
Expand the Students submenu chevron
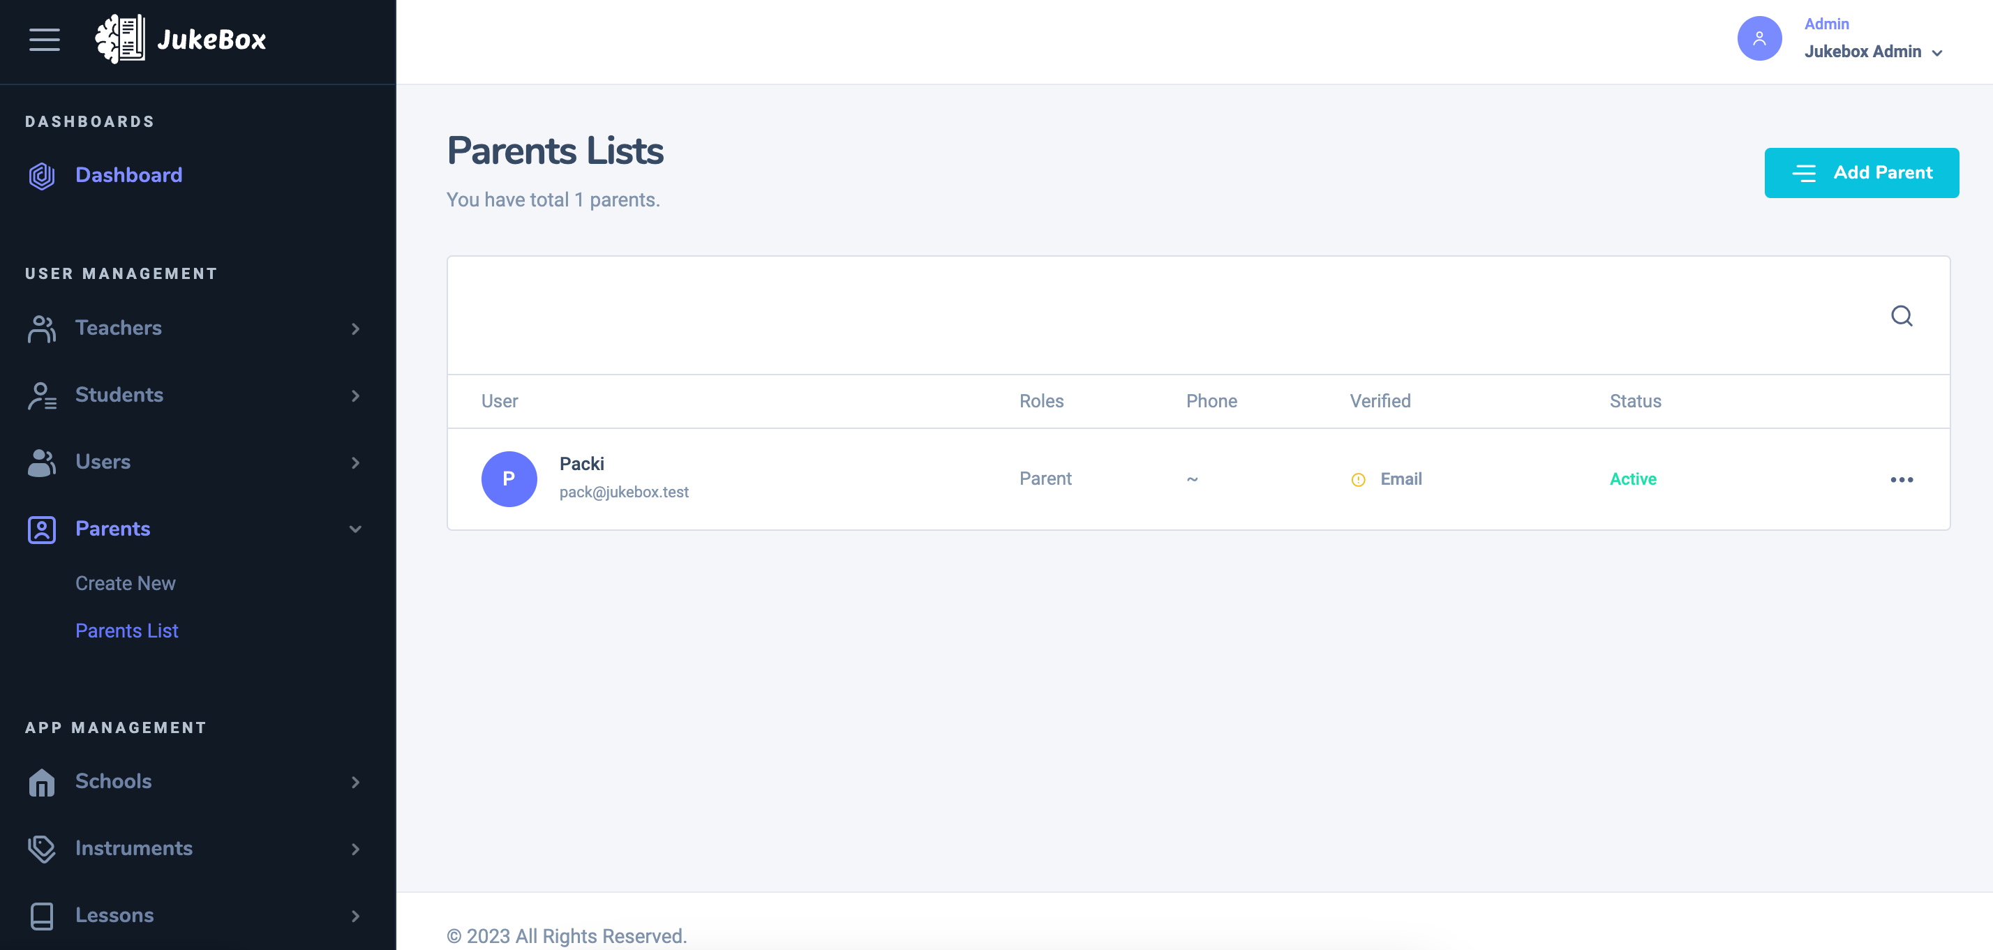point(355,396)
